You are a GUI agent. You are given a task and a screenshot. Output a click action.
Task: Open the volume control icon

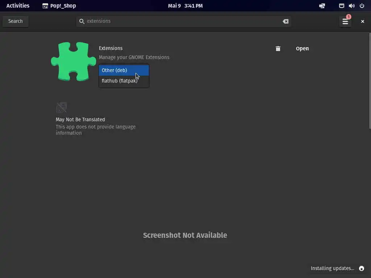click(x=351, y=6)
